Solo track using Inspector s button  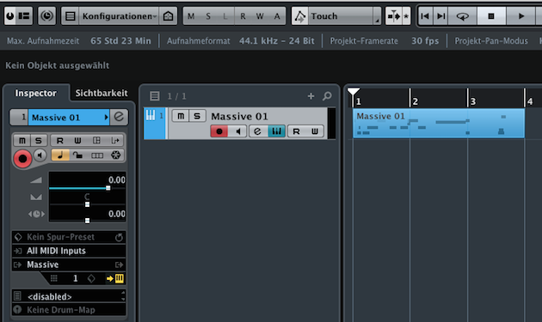tap(39, 141)
